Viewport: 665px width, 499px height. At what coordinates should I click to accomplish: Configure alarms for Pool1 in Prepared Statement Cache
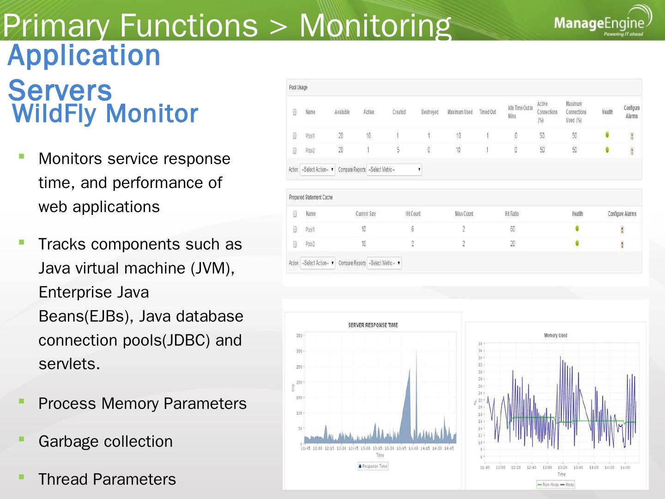click(622, 230)
